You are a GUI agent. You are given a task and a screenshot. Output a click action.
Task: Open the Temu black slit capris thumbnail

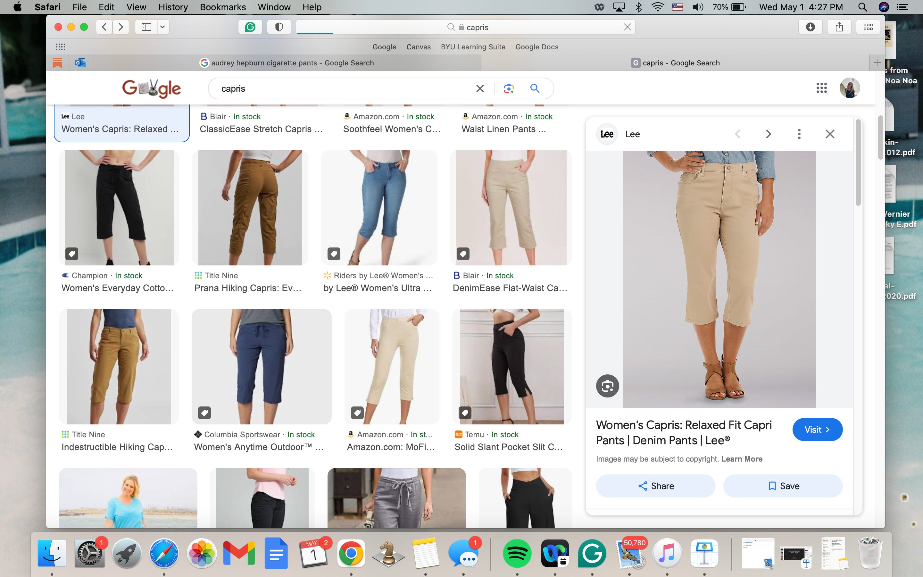coord(511,367)
